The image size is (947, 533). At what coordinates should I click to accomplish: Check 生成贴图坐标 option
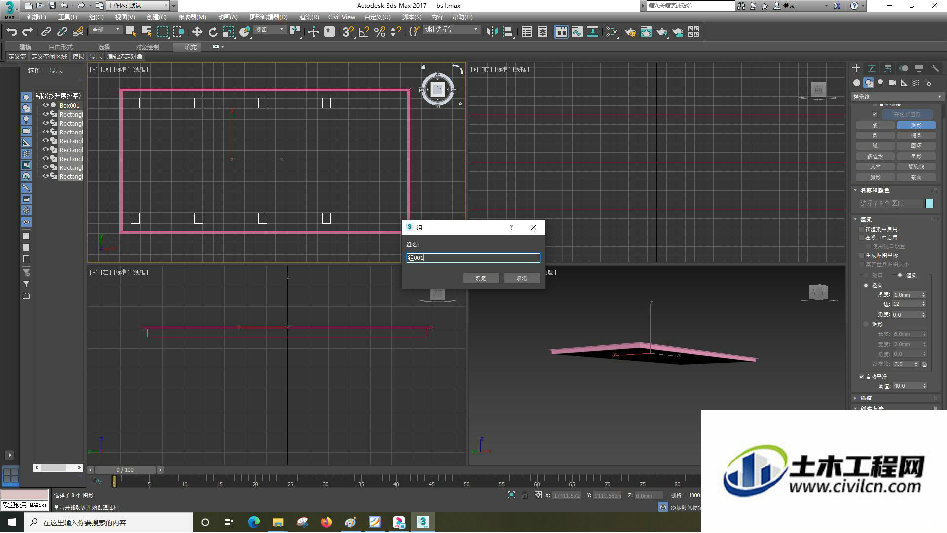(862, 255)
